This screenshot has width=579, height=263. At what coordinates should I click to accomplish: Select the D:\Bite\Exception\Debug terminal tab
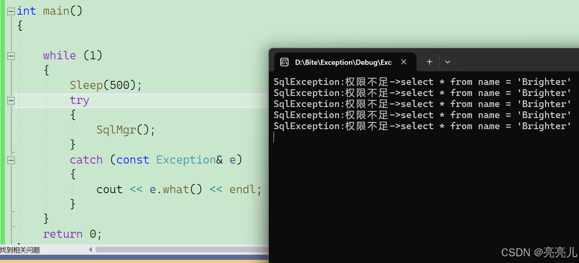[x=343, y=62]
